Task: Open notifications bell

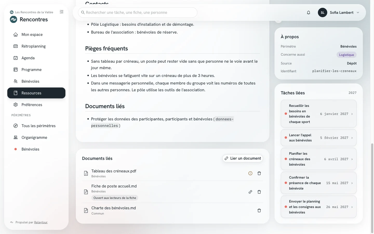Action: pos(309,12)
